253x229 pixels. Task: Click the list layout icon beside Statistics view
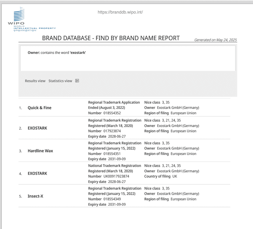click(x=77, y=81)
